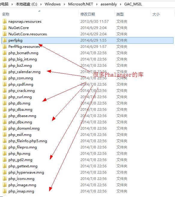Select the php_fileinfo.php5.mng folder name
175x197 pixels.
(28, 141)
